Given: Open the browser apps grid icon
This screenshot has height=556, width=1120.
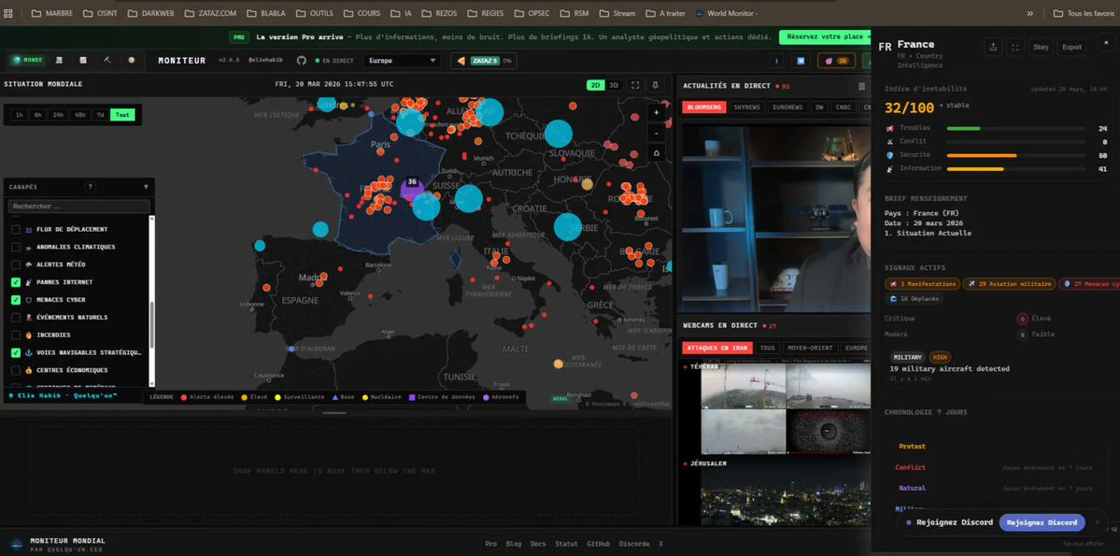Looking at the screenshot, I should (x=8, y=13).
